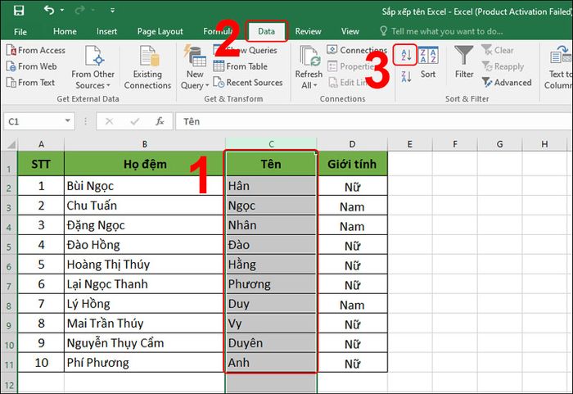
Task: Toggle the Filter funnel button
Action: [464, 62]
